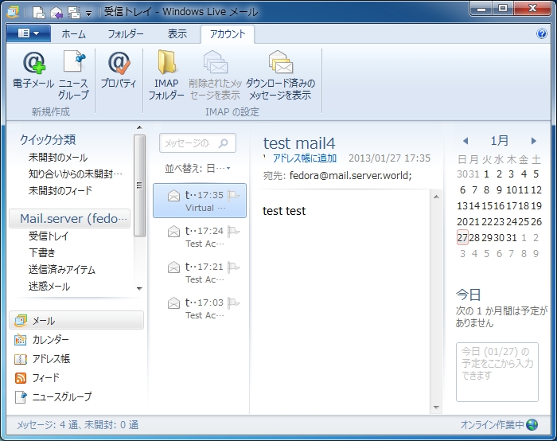Show downloaded messages (ダウンロード済みのメッセージを表示)
The width and height of the screenshot is (557, 441).
[280, 75]
